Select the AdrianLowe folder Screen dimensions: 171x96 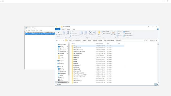click(x=76, y=56)
